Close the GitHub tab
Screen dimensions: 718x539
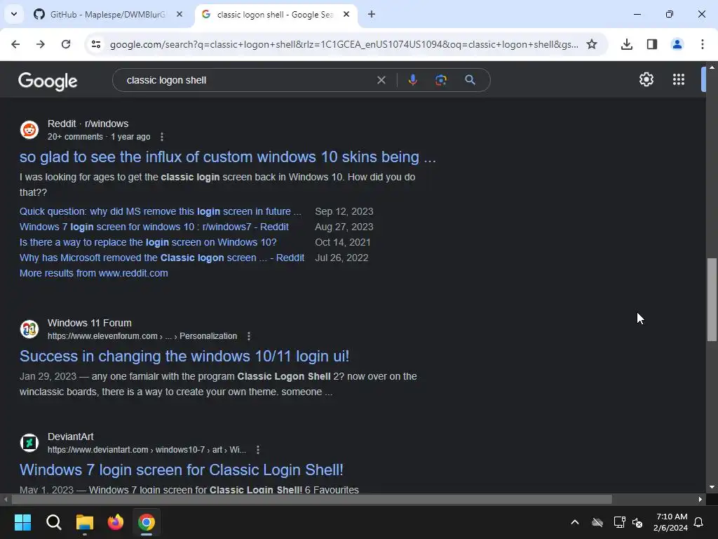point(179,14)
